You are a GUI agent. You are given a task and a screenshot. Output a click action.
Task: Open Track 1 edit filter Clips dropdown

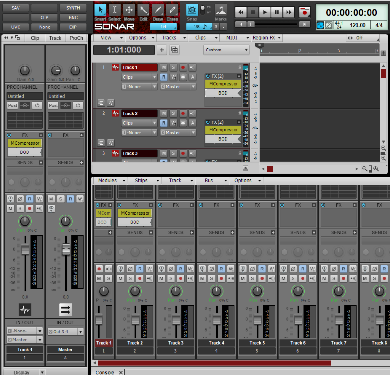139,77
